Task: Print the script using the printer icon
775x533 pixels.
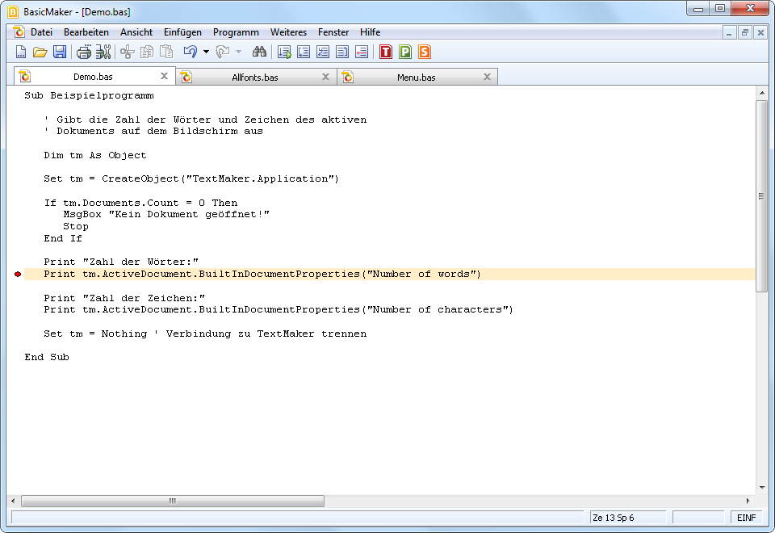Action: tap(85, 51)
